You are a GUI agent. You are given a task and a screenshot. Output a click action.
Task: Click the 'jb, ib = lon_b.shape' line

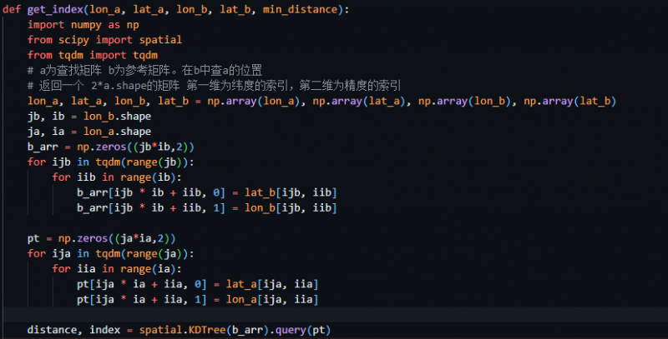89,116
